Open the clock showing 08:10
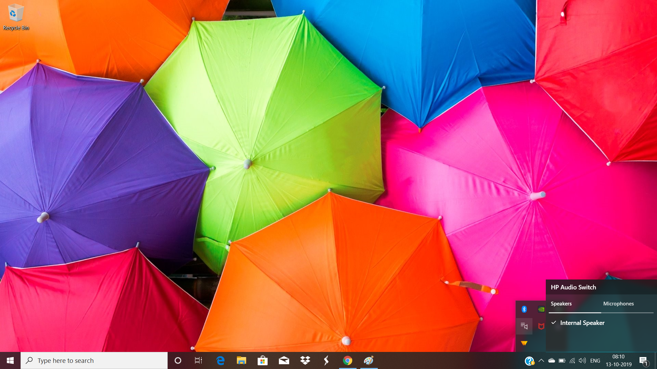Image resolution: width=657 pixels, height=369 pixels. point(619,360)
